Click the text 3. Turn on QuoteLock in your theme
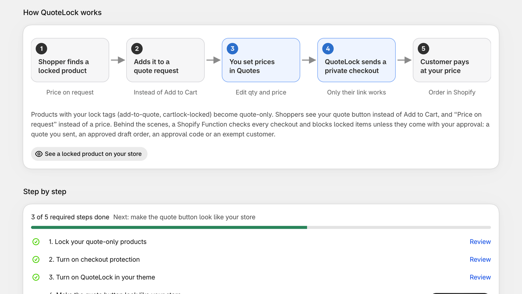Viewport: 522px width, 294px height. 102,277
